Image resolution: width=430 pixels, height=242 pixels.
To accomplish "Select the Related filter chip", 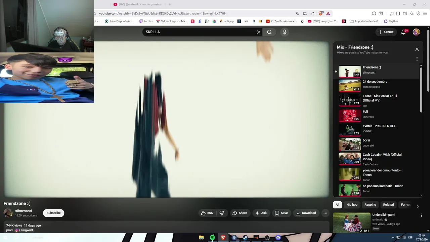I will [388, 205].
